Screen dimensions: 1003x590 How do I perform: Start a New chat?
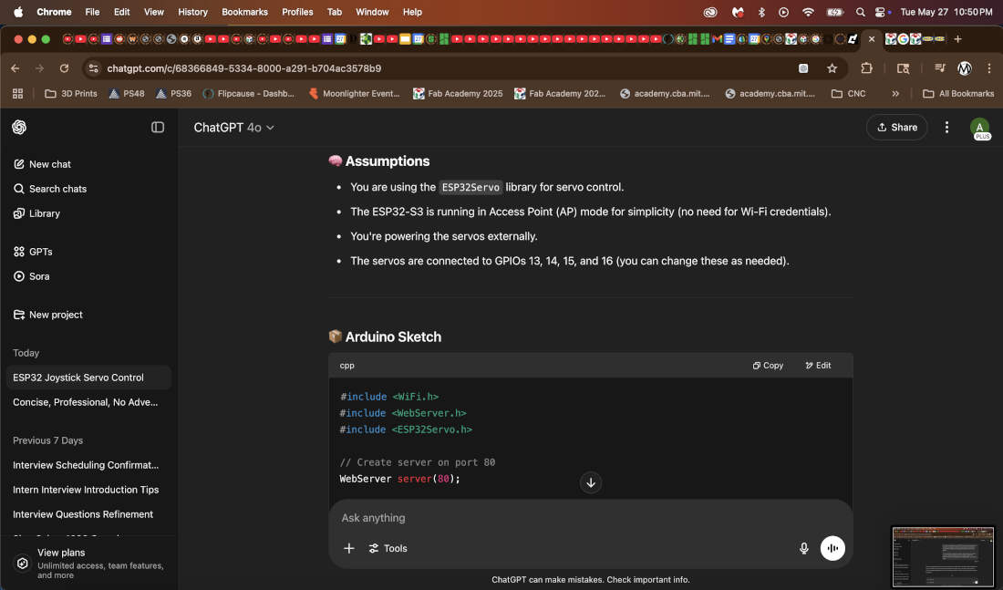pos(42,164)
